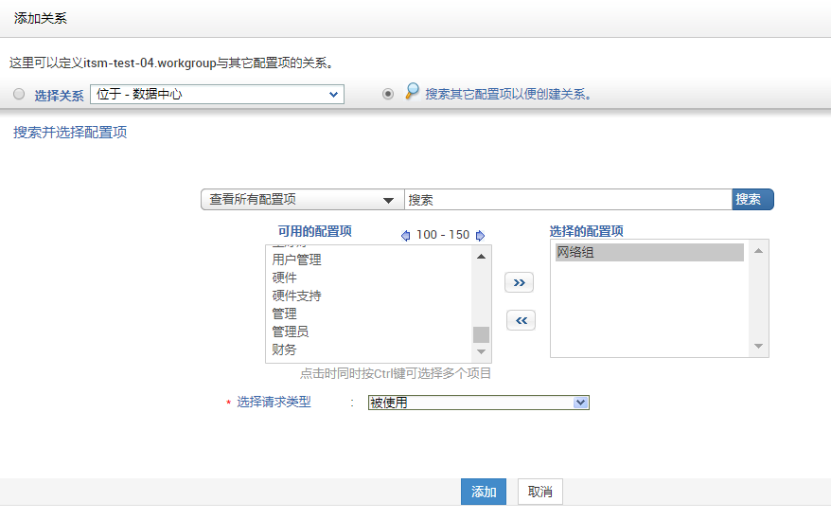Open the 查看所有配置项 dropdown
The width and height of the screenshot is (831, 520).
coord(303,200)
